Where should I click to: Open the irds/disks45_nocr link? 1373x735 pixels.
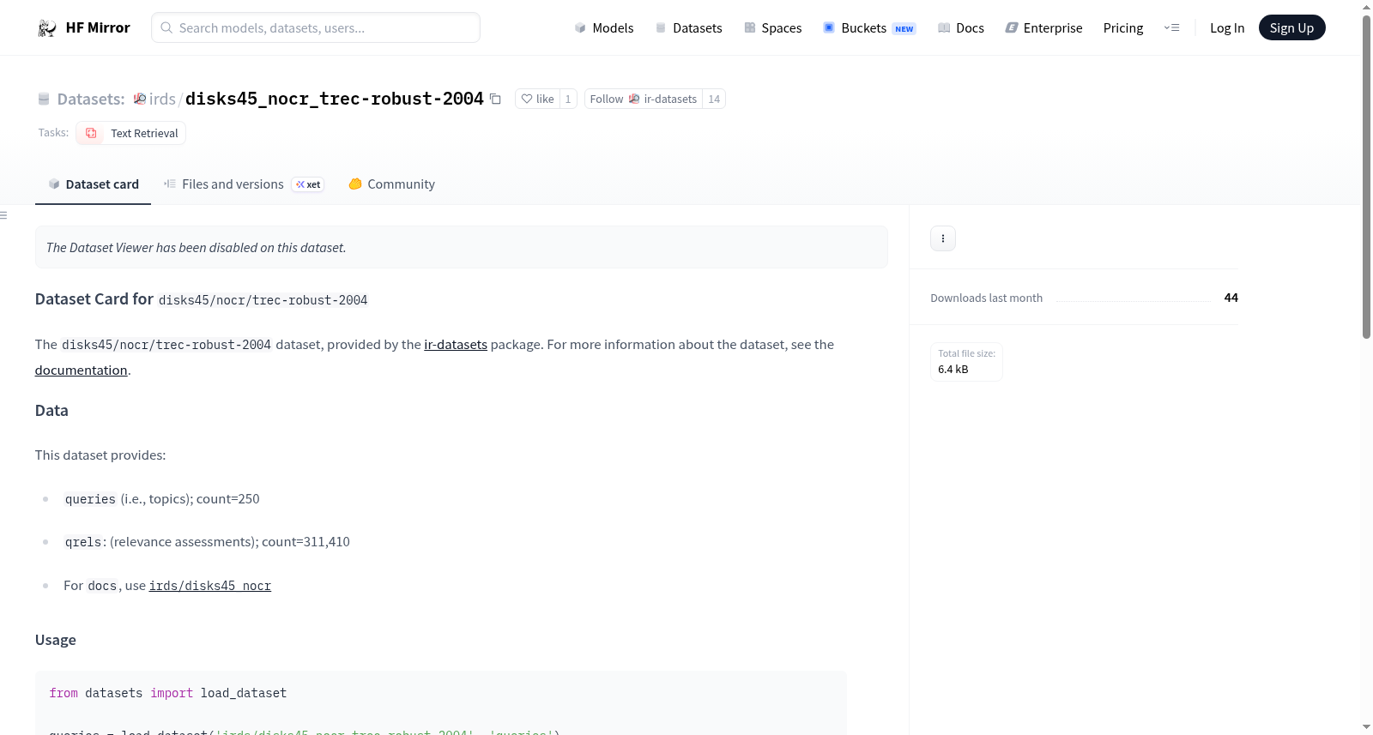tap(210, 586)
